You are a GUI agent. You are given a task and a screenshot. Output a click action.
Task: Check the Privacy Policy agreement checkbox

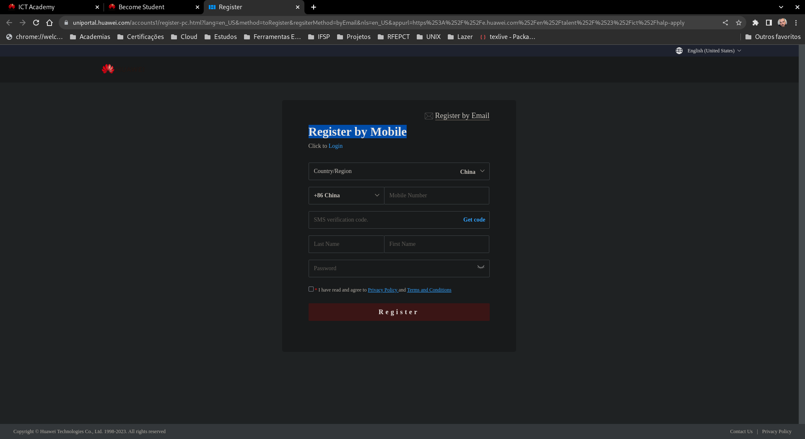click(x=311, y=289)
